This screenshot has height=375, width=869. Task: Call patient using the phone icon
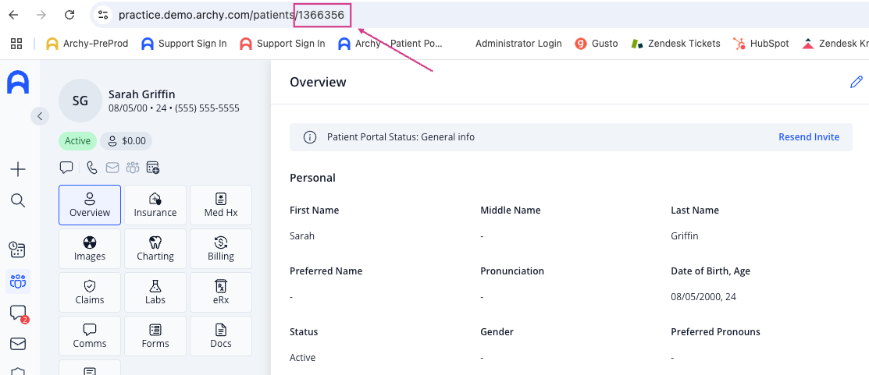[x=93, y=167]
